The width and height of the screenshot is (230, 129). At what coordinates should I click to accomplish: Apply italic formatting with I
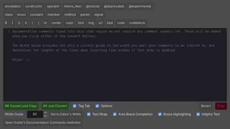coord(12,23)
